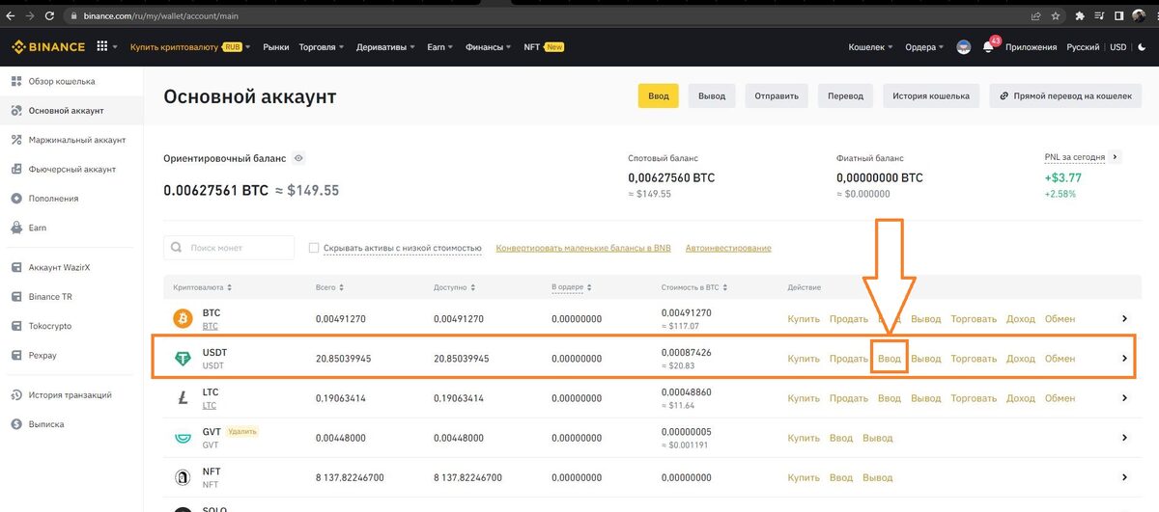
Task: Expand Деривативы menu dropdown
Action: click(385, 46)
